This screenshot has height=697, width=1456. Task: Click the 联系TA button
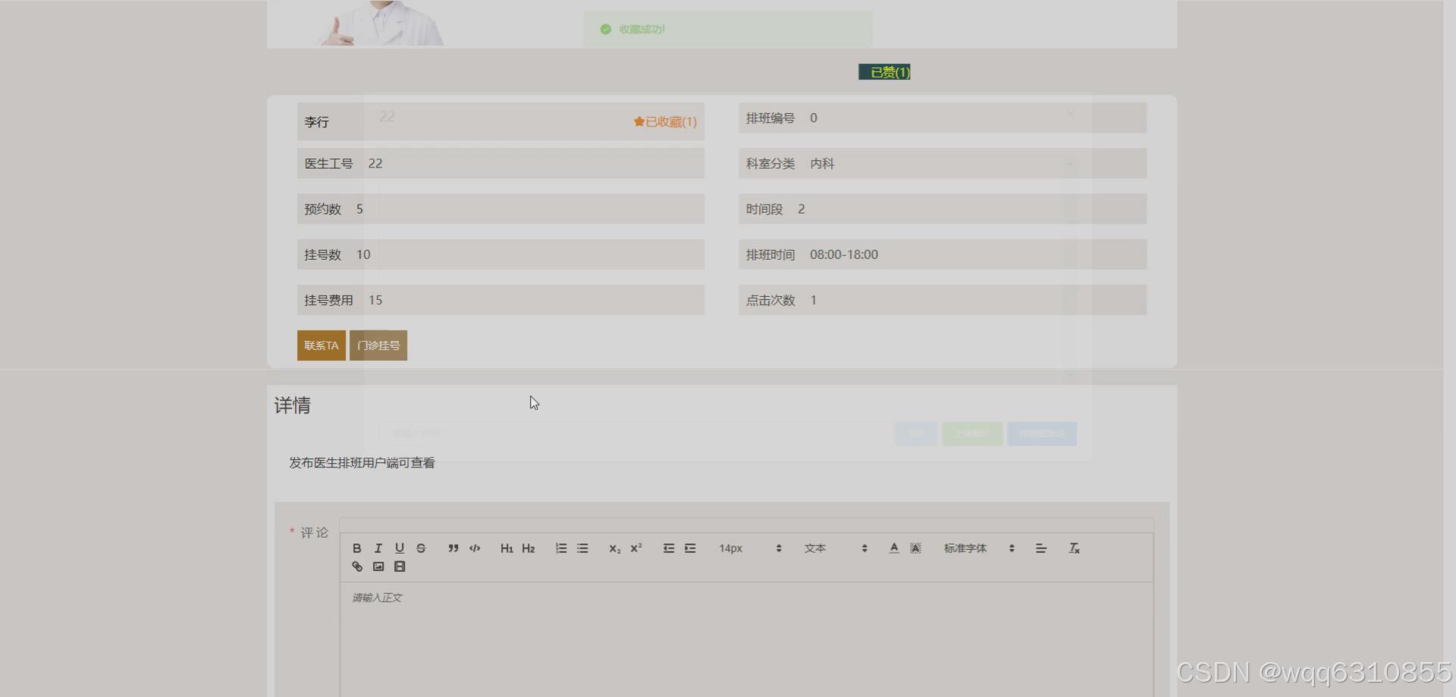(322, 345)
